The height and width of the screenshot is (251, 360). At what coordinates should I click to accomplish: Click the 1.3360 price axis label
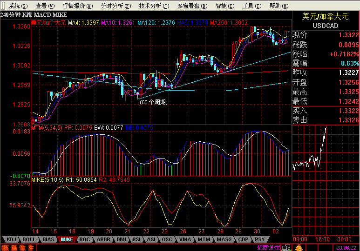[21, 26]
